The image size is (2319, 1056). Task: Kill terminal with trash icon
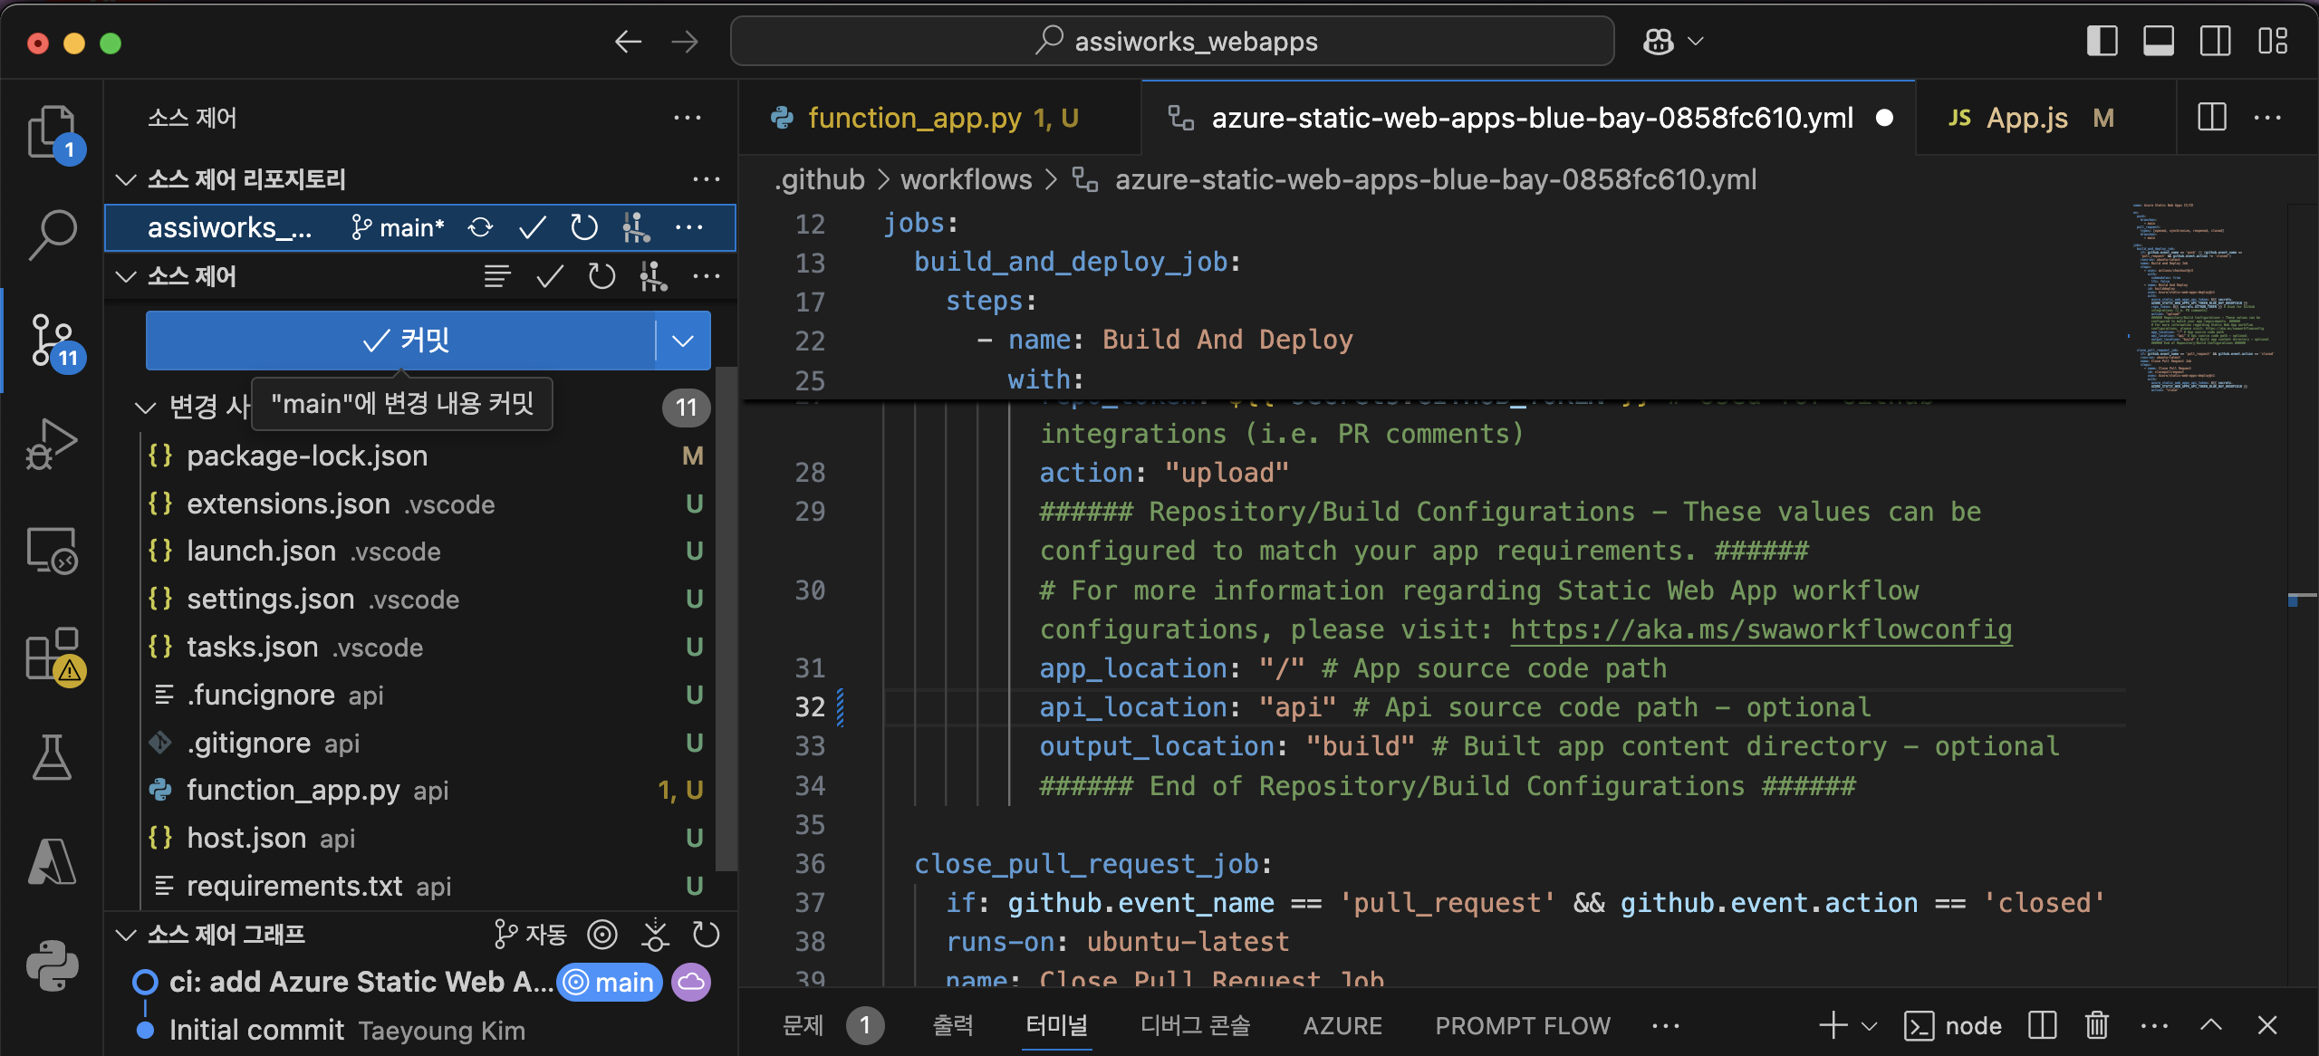pyautogui.click(x=2096, y=1025)
